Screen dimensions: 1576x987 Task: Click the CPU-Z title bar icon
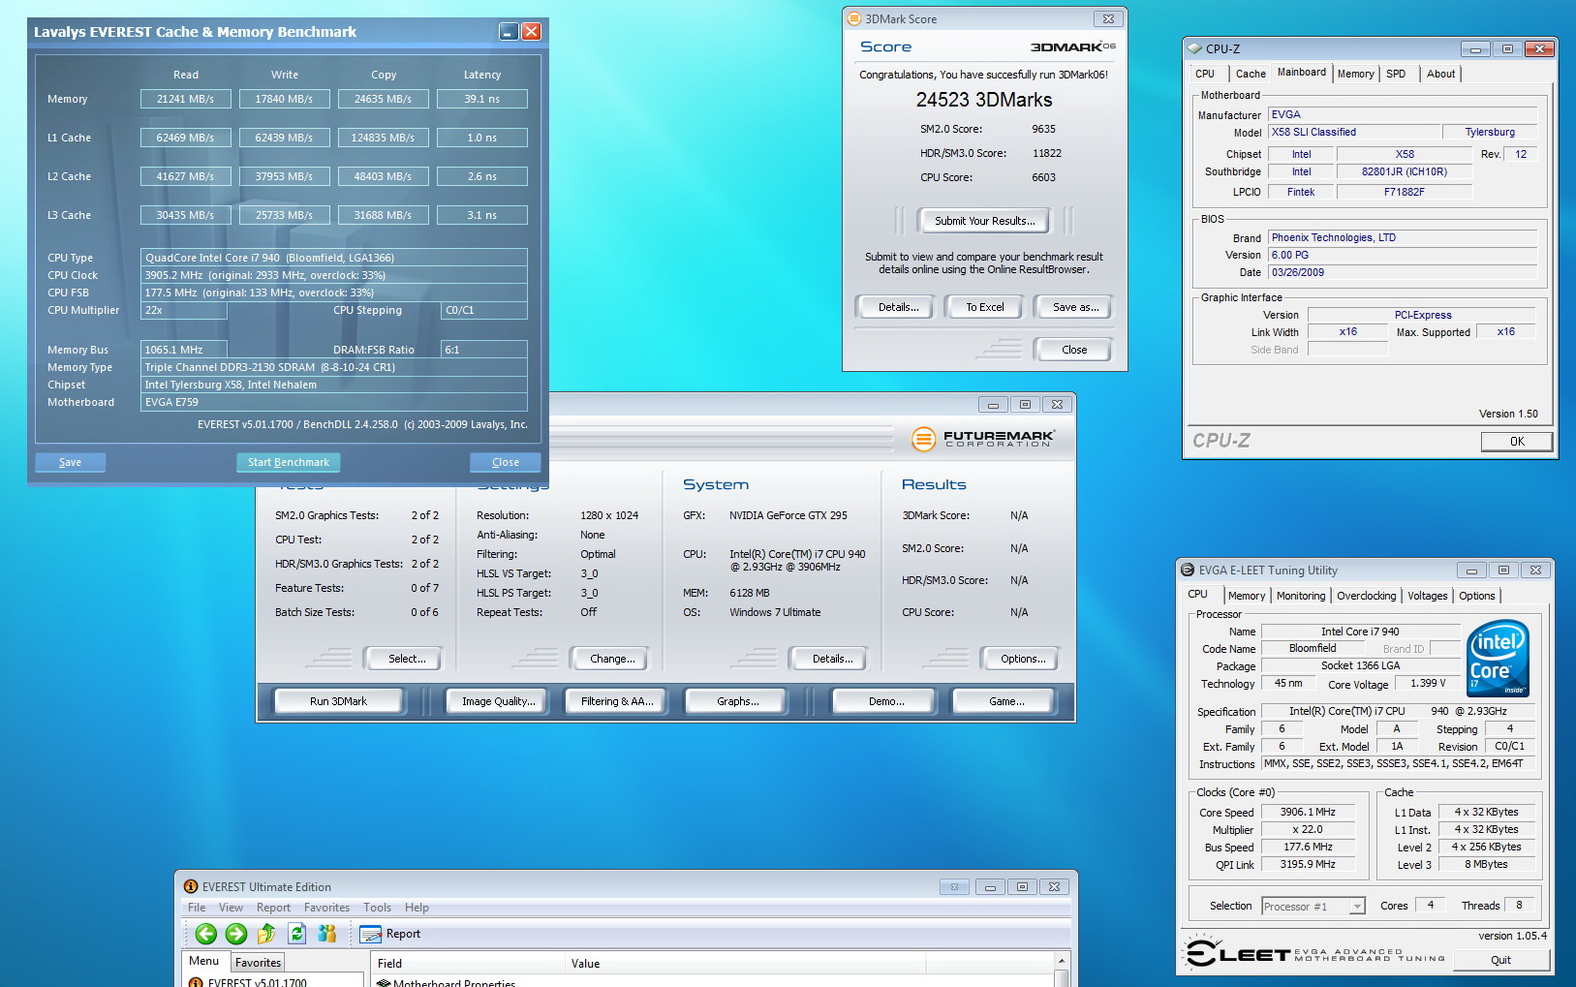[1194, 48]
